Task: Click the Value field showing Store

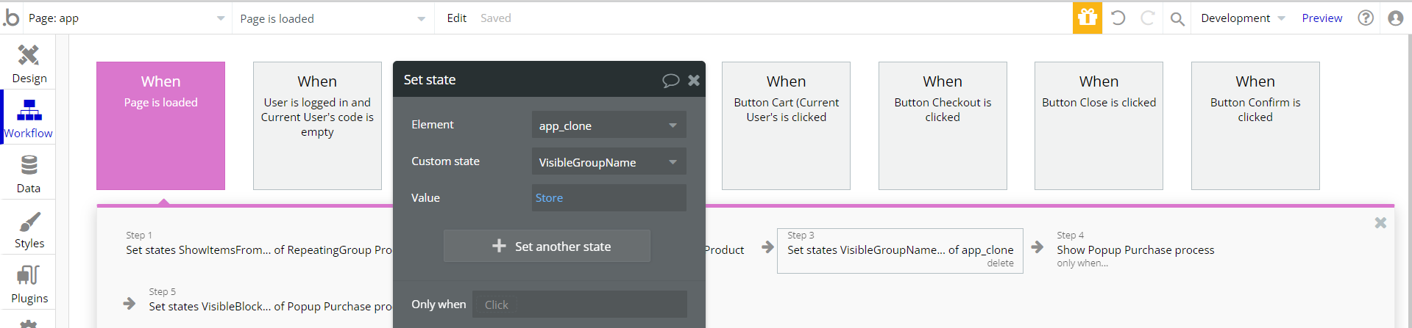Action: pos(609,197)
